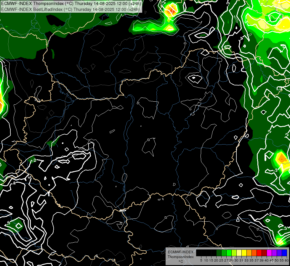Viewport: 290px width, 266px height.
Task: Pick the orange 33–35 legend swatch
Action: coord(249,253)
